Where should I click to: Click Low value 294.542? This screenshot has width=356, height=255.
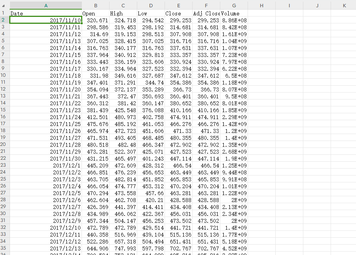pyautogui.click(x=151, y=20)
